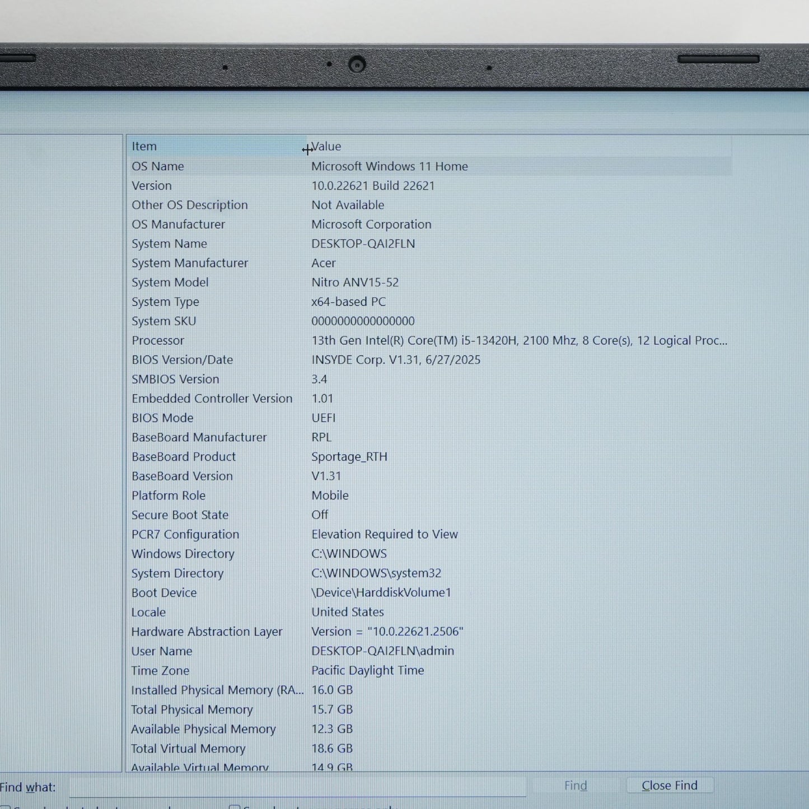The width and height of the screenshot is (809, 809).
Task: Select the Hardware Abstraction Layer item
Action: pos(207,632)
